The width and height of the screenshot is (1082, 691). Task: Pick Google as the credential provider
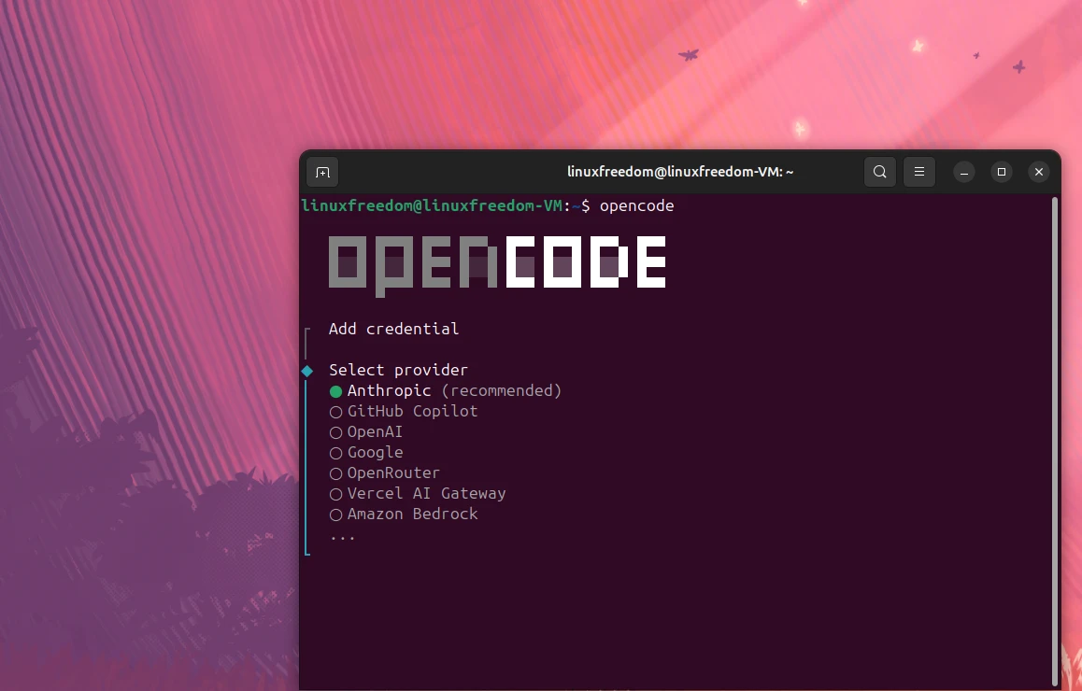pyautogui.click(x=375, y=452)
